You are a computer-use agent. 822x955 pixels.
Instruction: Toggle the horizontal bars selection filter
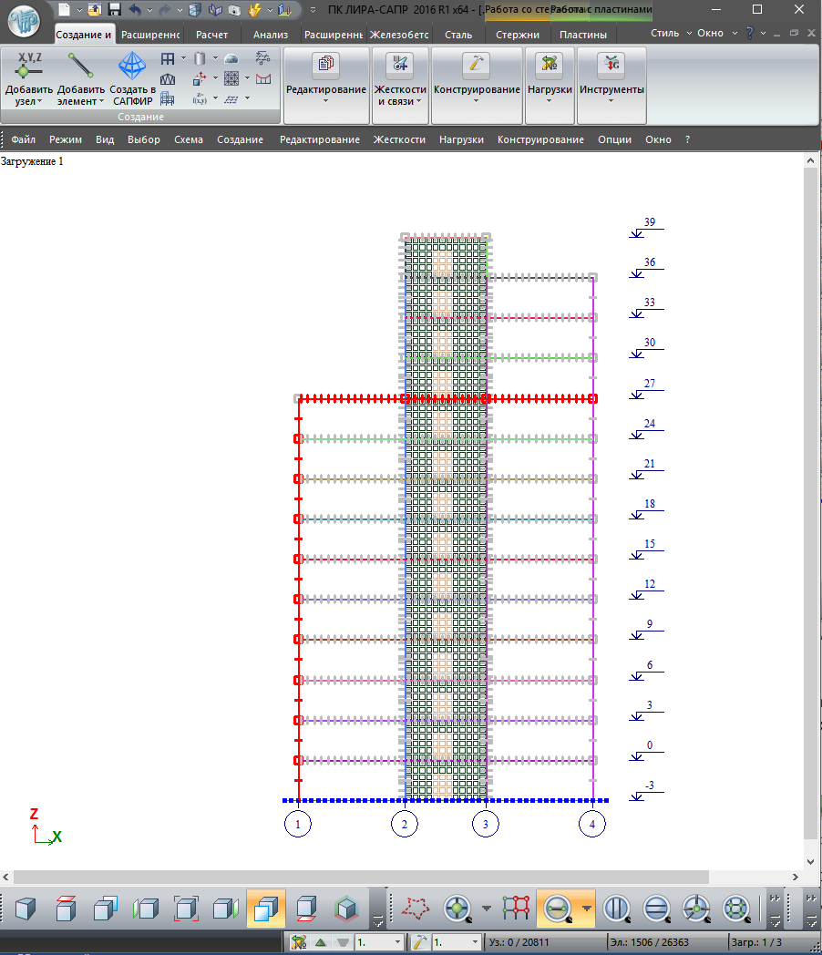pos(657,909)
